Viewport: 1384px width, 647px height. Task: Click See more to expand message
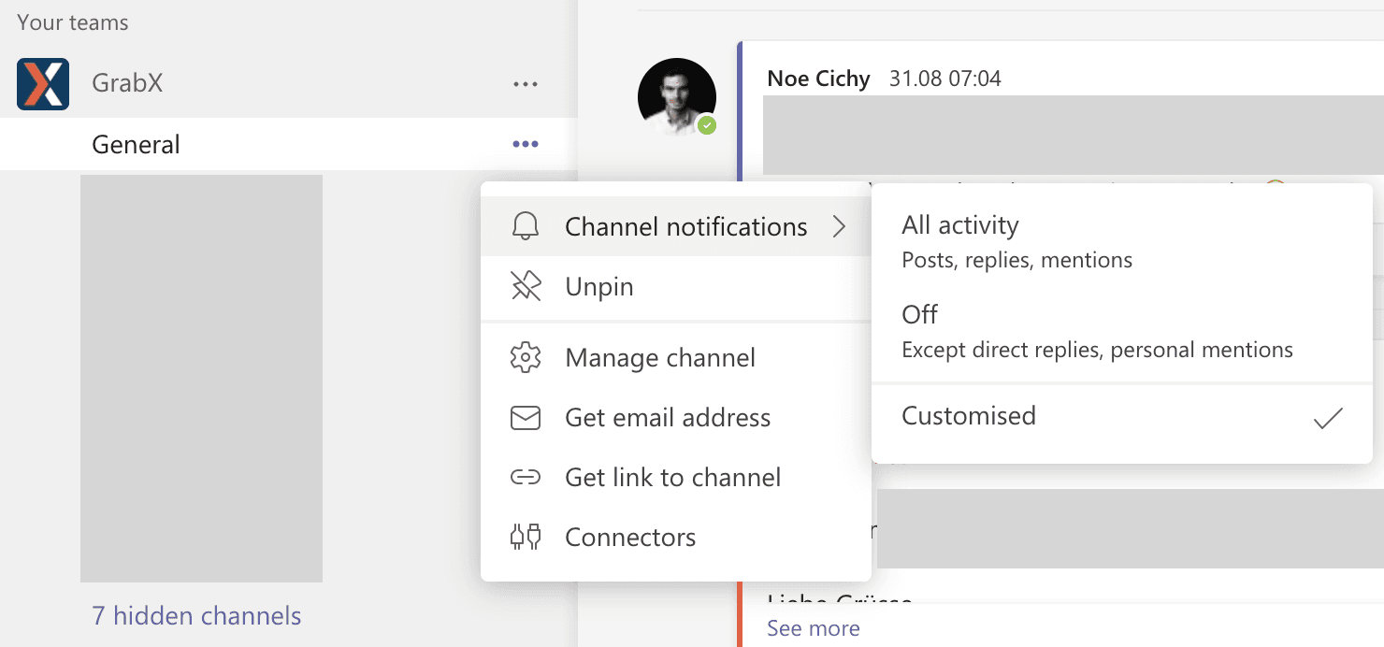(x=813, y=628)
